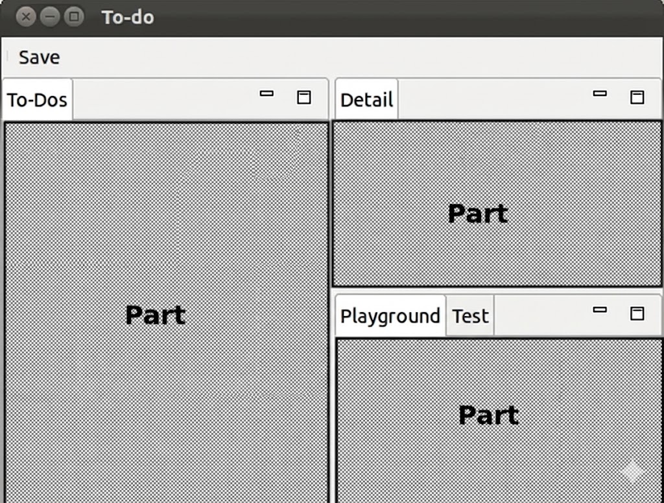Maximize the To-do application window
This screenshot has height=503, width=664.
pyautogui.click(x=74, y=17)
